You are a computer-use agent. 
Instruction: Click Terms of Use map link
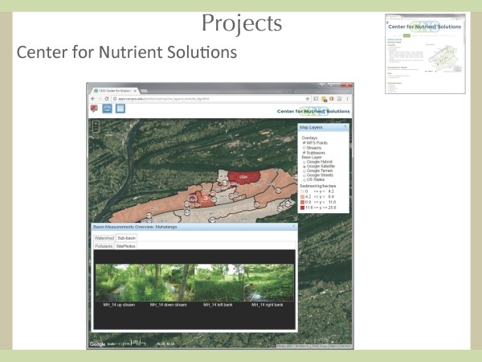coord(320,346)
